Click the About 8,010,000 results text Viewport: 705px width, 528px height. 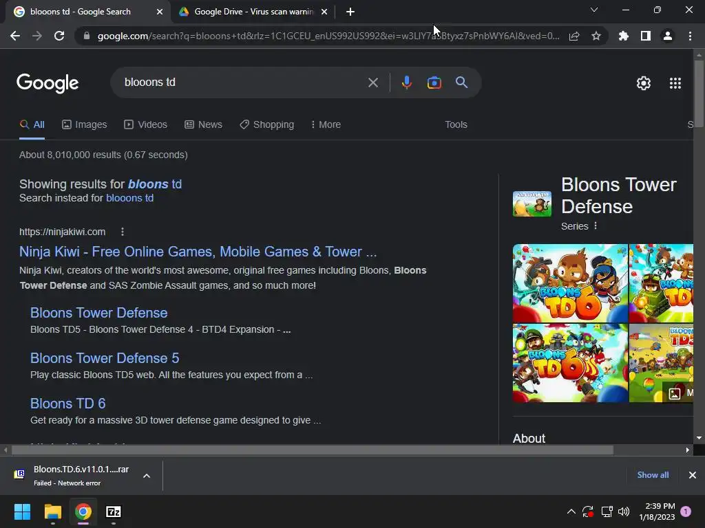(103, 155)
